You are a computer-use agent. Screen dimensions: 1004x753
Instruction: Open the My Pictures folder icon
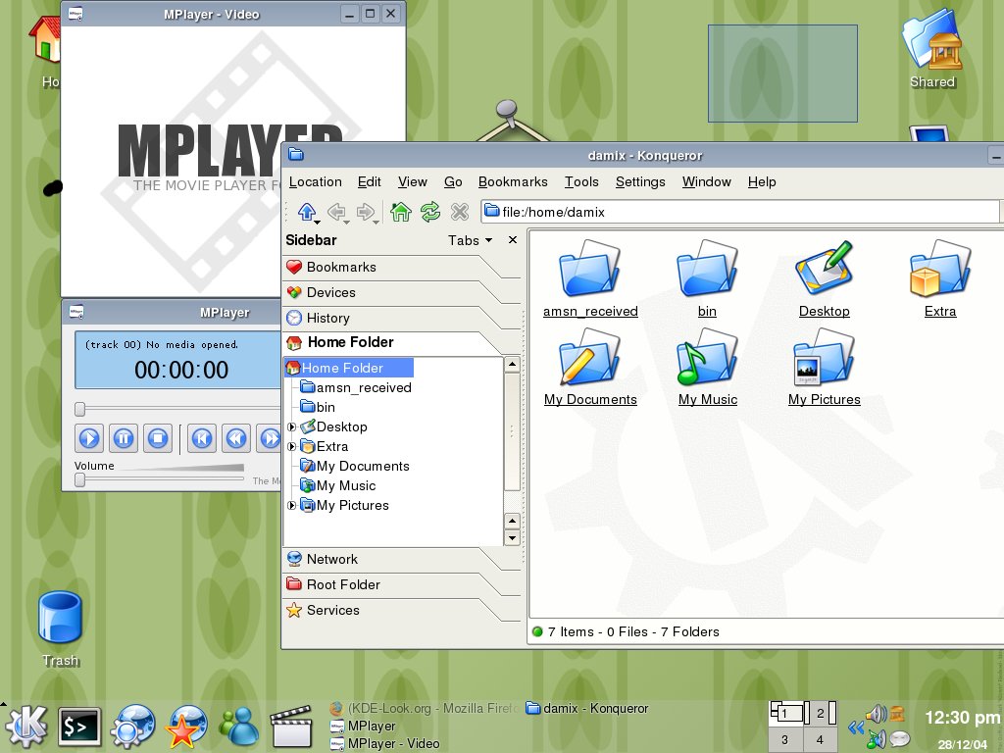(x=825, y=357)
